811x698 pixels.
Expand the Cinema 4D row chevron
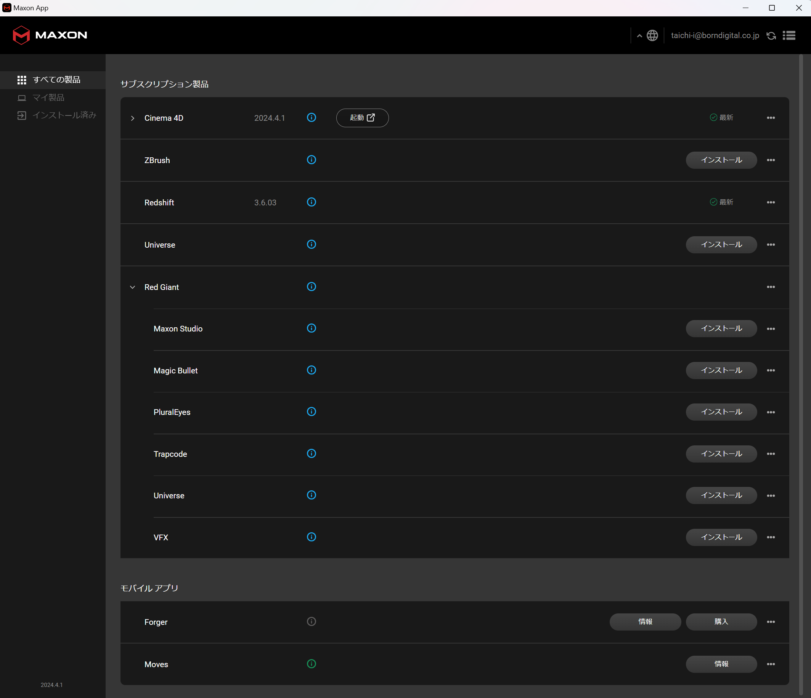click(x=133, y=118)
